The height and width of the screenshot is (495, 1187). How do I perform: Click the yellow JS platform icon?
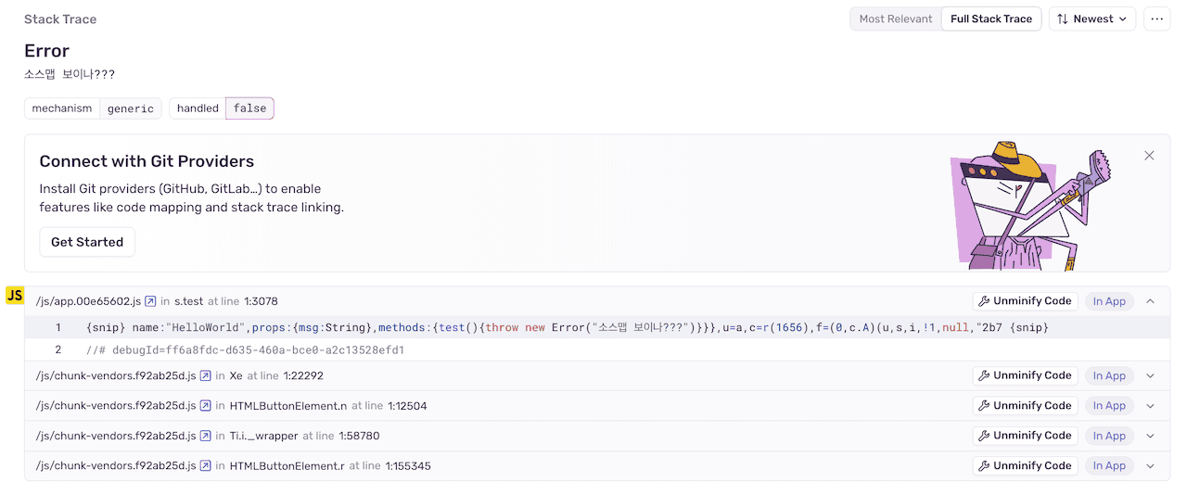pos(15,296)
